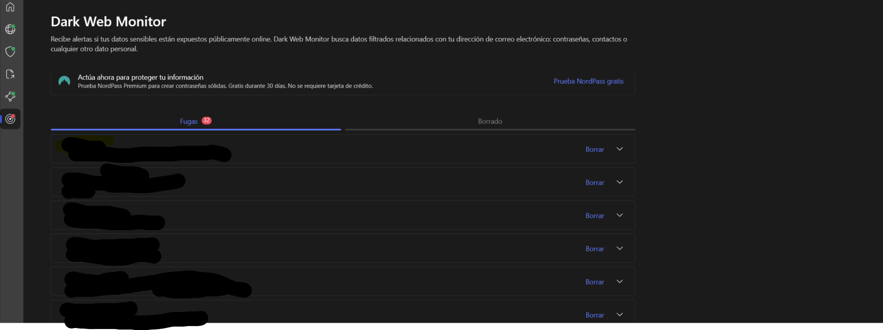
Task: Click the red 32 leaks count badge
Action: pos(207,120)
